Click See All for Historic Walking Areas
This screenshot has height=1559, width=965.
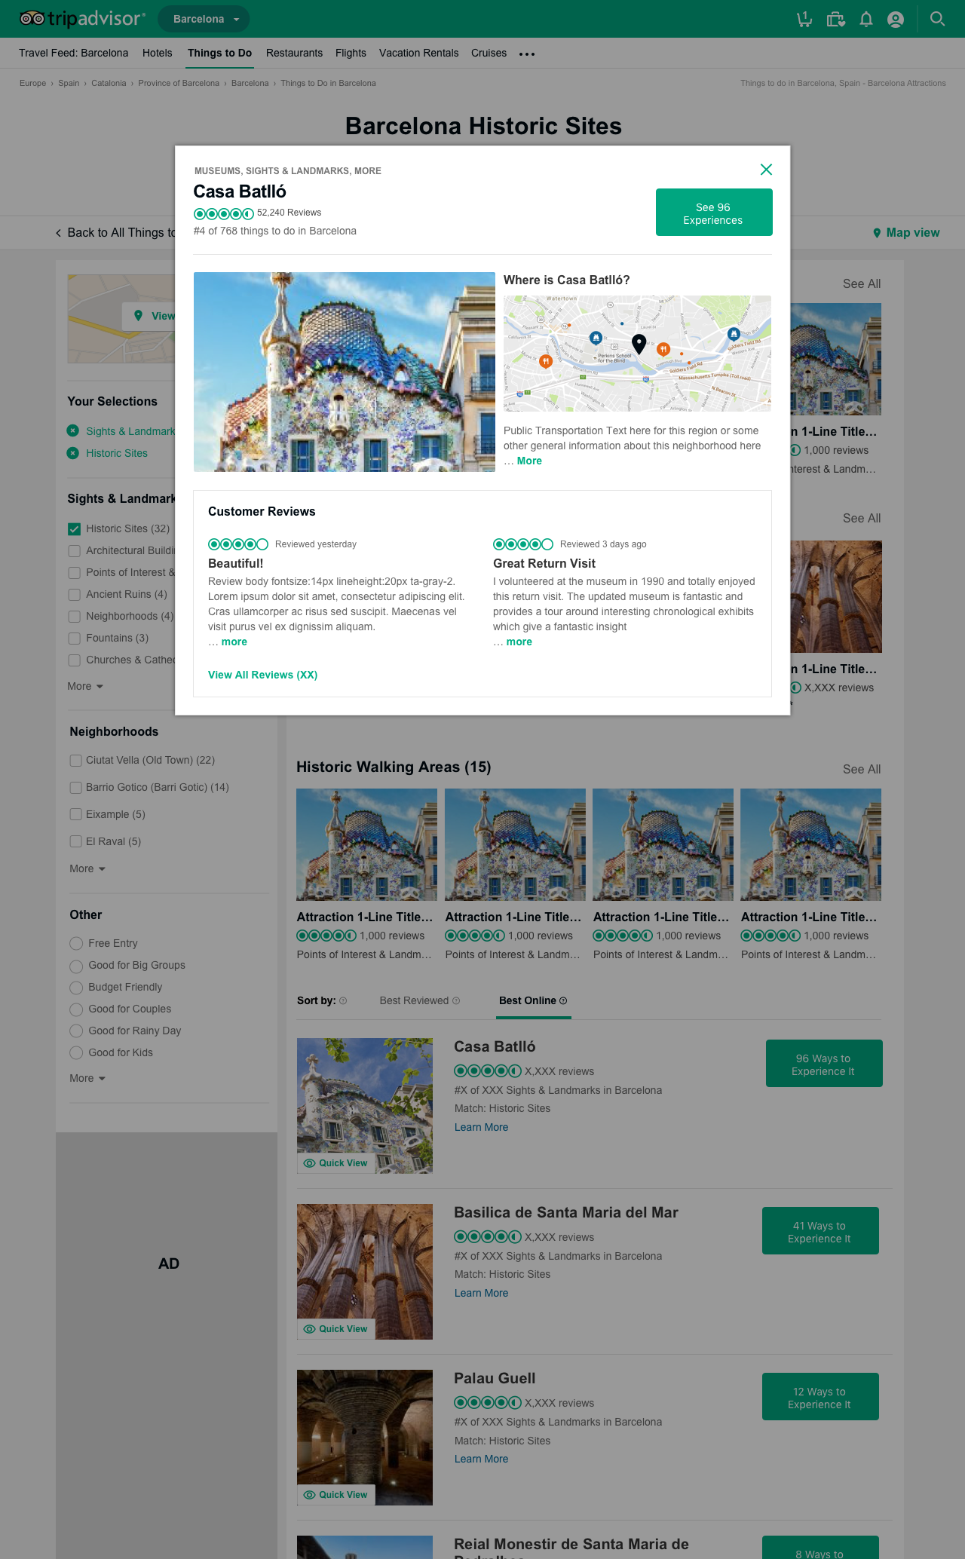[862, 769]
